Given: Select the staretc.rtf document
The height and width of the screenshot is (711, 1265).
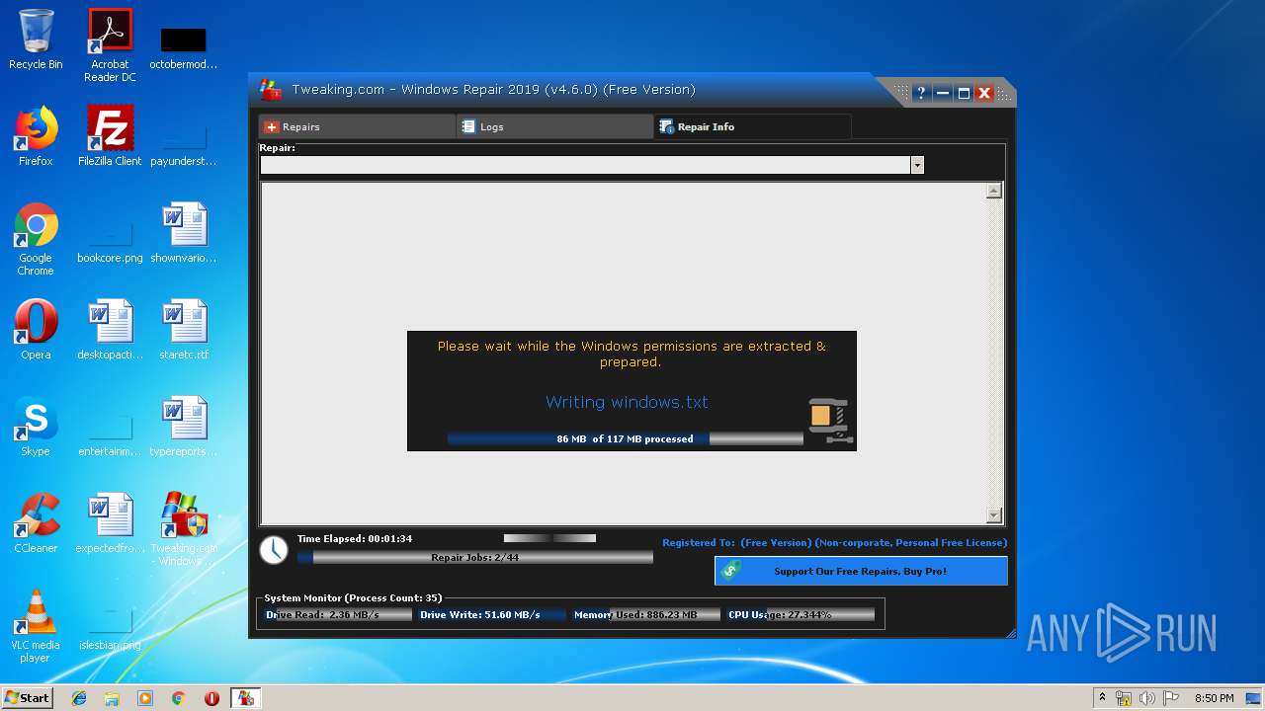Looking at the screenshot, I should coord(184,330).
